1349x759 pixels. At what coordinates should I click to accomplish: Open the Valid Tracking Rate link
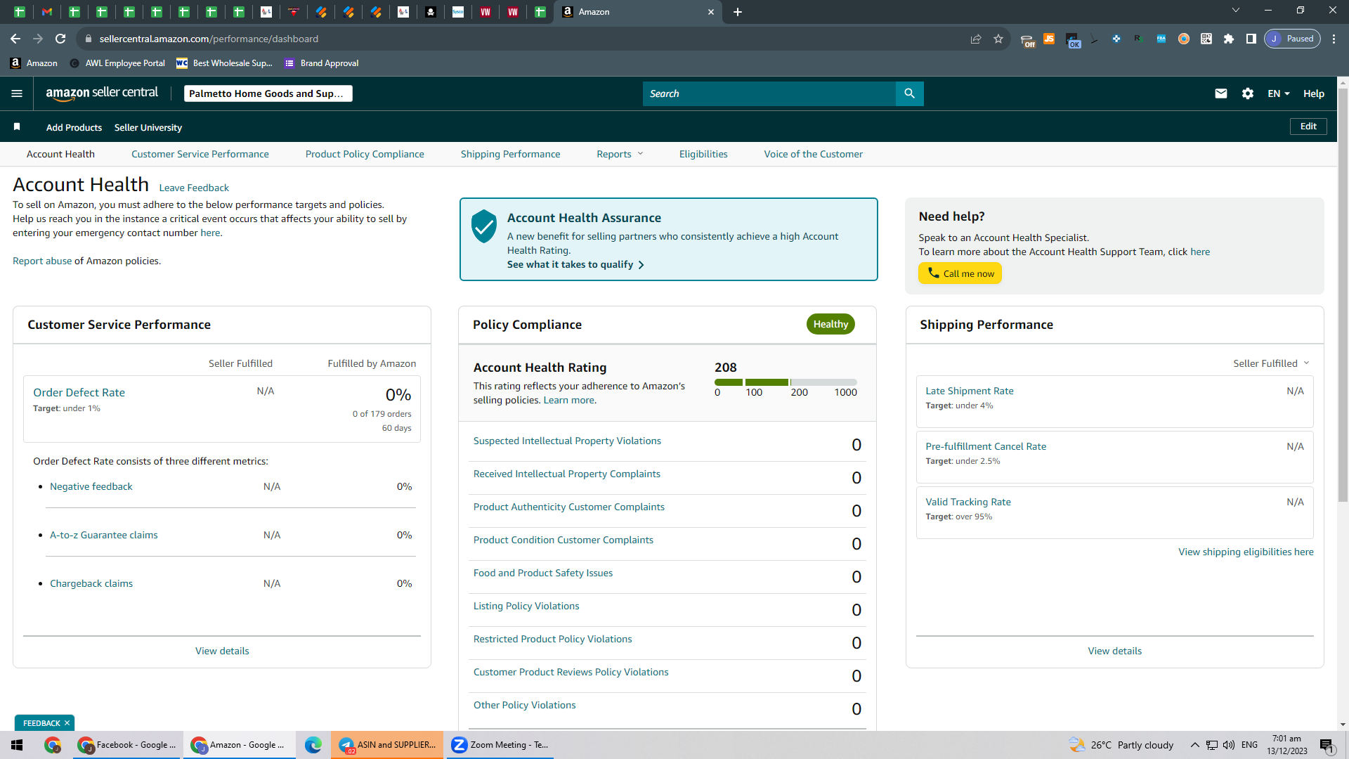tap(968, 502)
